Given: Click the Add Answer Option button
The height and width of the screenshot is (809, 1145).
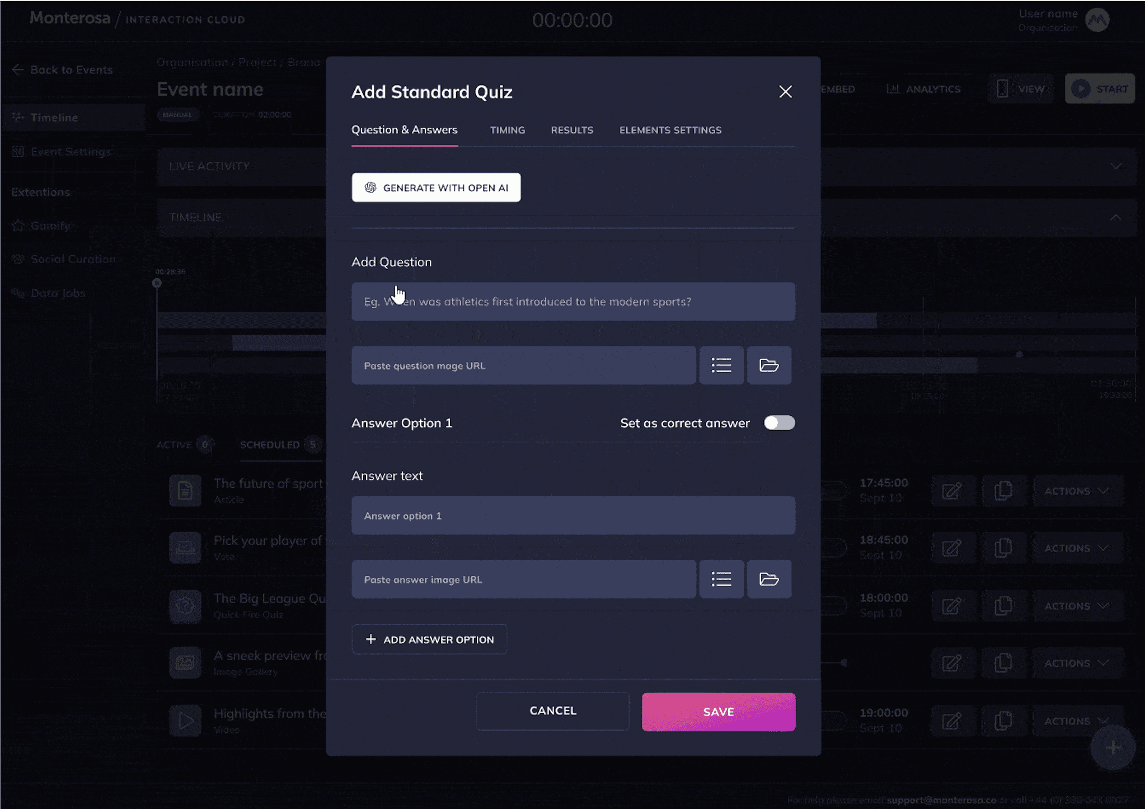Looking at the screenshot, I should coord(429,639).
